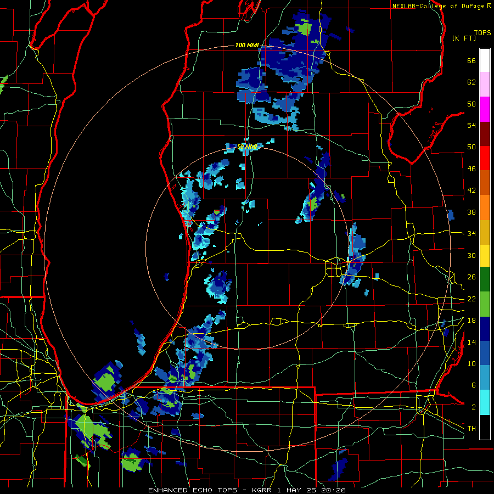Screen dimensions: 494x494
Task: Click the bright red legend swatch
Action: (x=485, y=158)
